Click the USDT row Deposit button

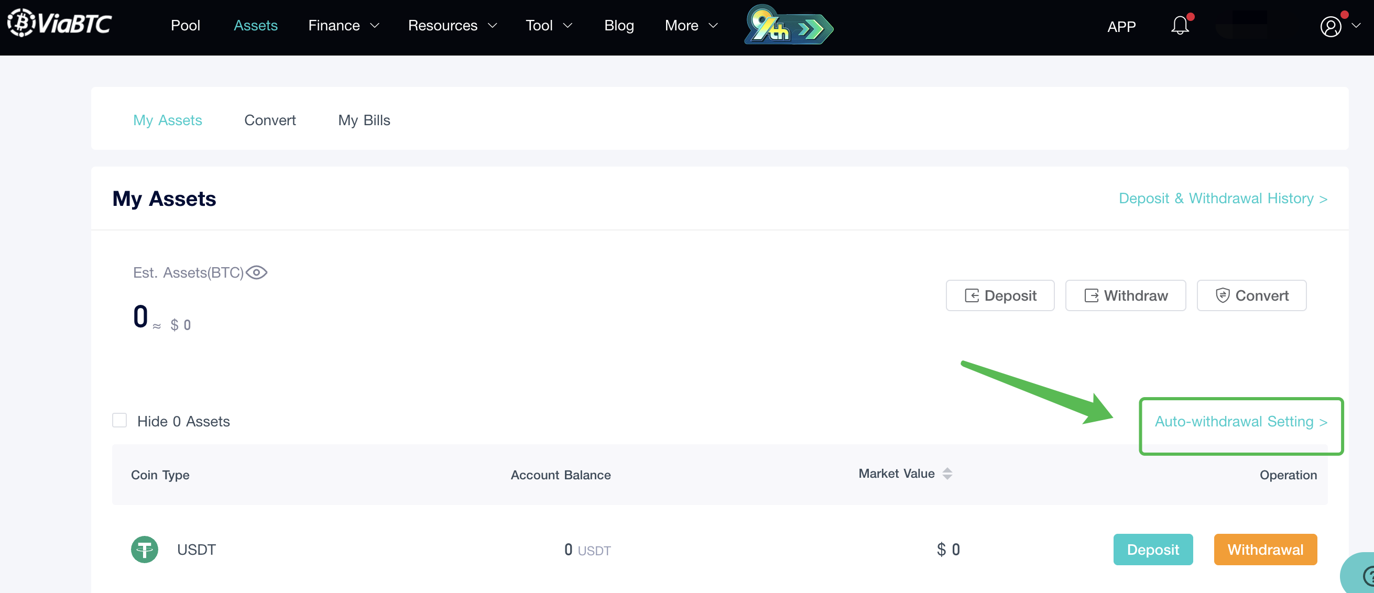(x=1153, y=550)
